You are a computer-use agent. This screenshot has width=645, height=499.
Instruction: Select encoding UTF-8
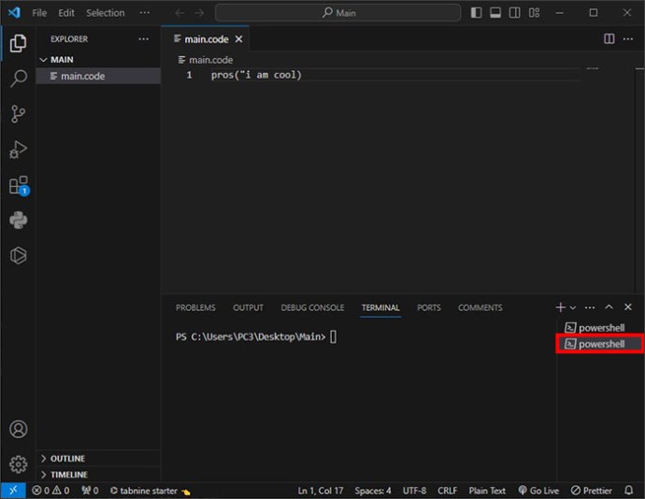(x=414, y=491)
